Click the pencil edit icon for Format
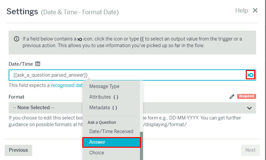 [232, 97]
